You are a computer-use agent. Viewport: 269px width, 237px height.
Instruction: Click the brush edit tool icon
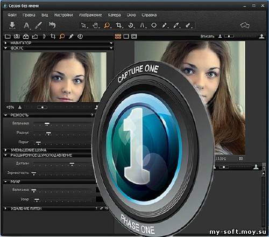38,25
